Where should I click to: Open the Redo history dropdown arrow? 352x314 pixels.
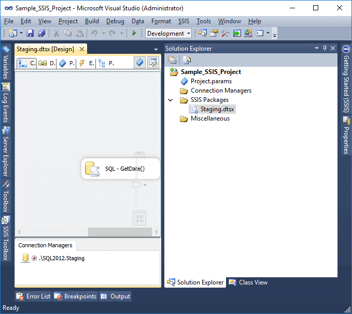point(122,34)
